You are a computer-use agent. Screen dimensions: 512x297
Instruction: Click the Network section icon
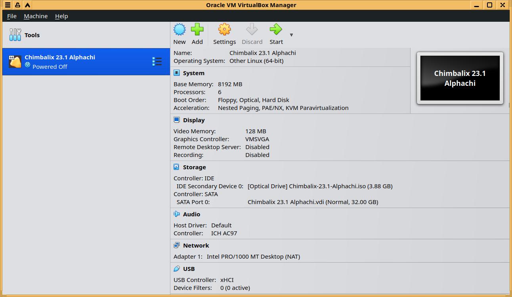177,245
